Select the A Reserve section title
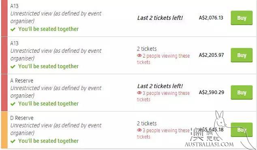The height and width of the screenshot is (150, 257). click(x=22, y=81)
